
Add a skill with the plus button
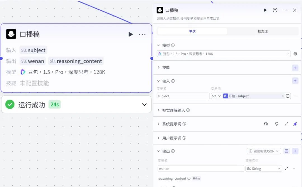coord(295,68)
